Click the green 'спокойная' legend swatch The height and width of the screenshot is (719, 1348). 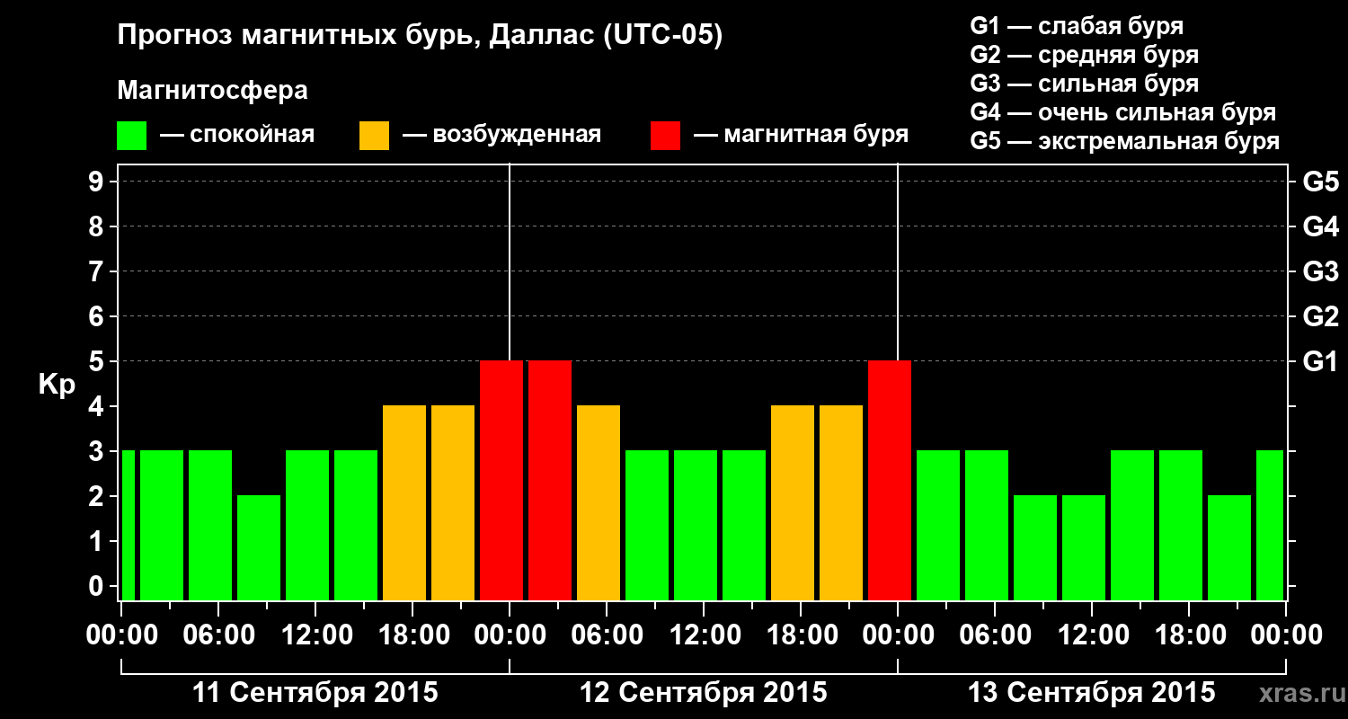pos(132,136)
